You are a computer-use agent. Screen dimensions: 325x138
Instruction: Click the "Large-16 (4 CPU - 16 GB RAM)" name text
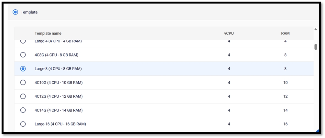coord(60,124)
